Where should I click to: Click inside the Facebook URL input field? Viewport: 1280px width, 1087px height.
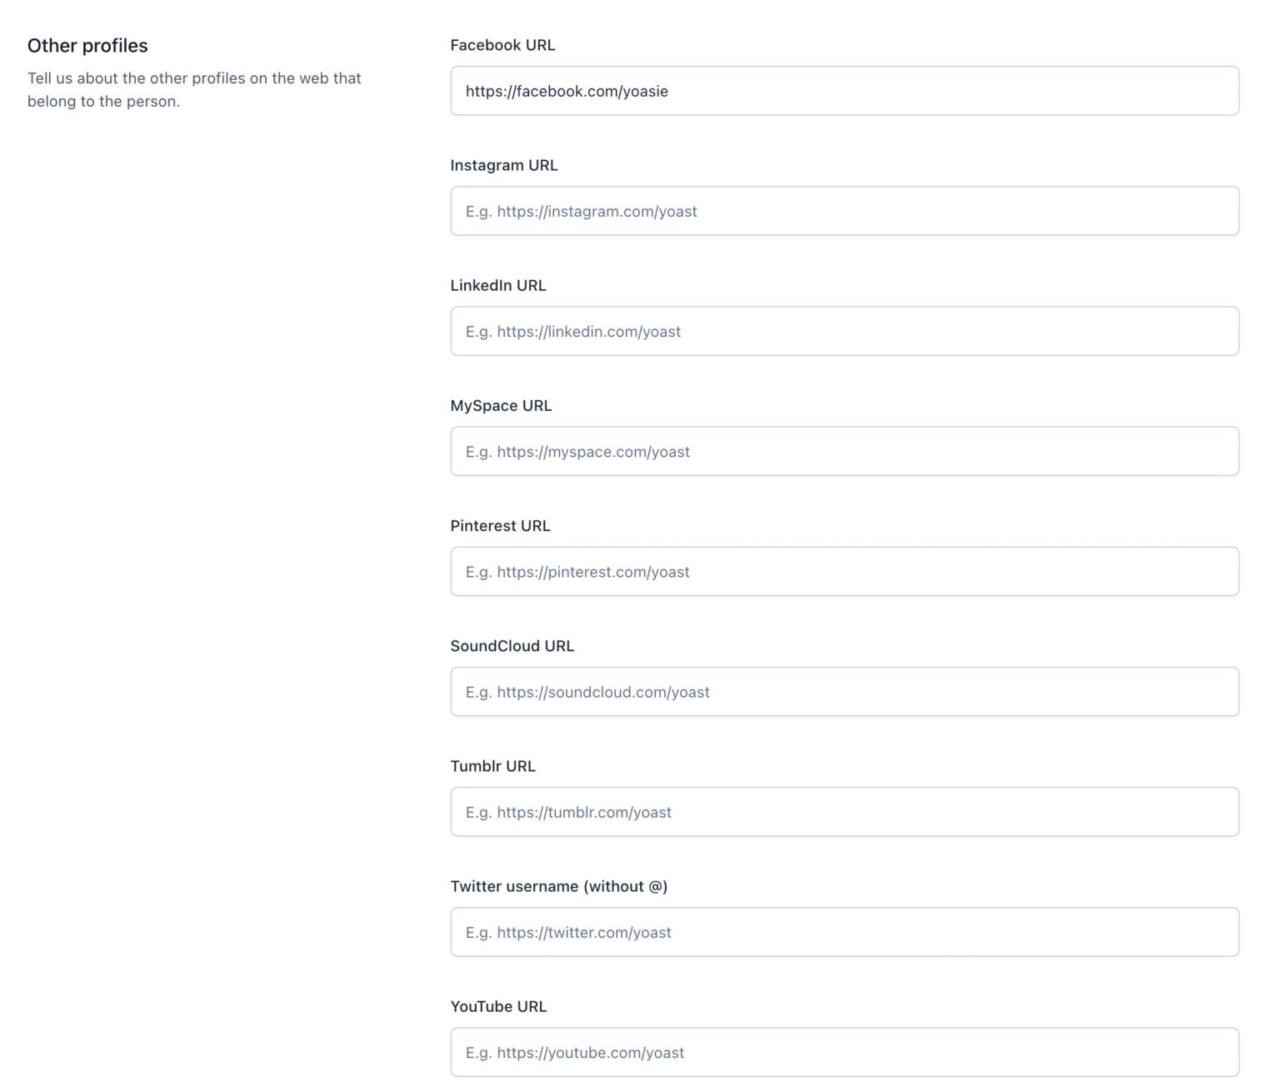[843, 91]
